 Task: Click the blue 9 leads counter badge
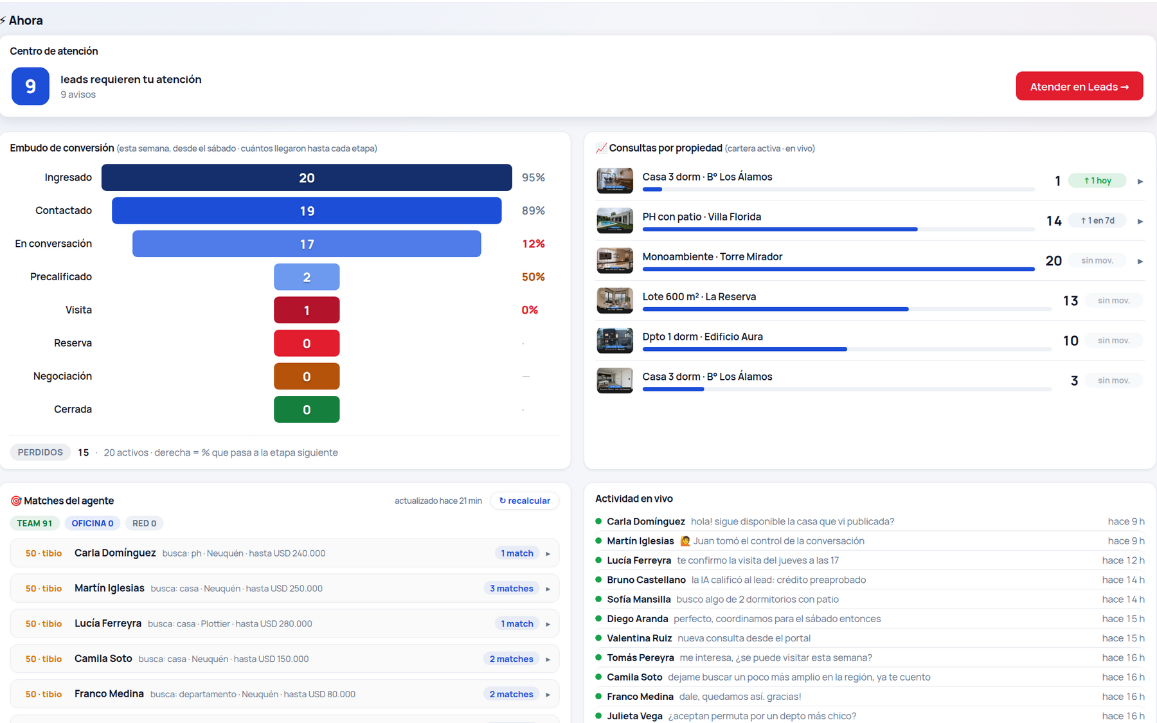tap(30, 86)
